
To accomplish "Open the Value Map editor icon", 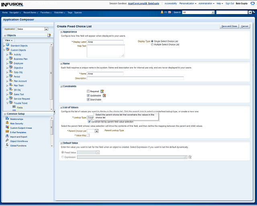I will point(89,136).
